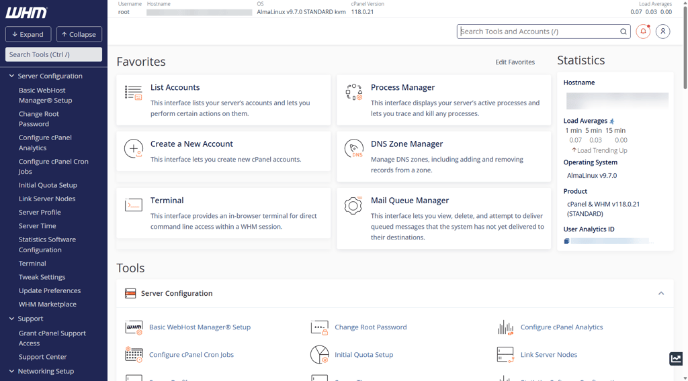This screenshot has width=688, height=381.
Task: Collapse the Server Configuration tools panel chevron
Action: click(x=661, y=293)
